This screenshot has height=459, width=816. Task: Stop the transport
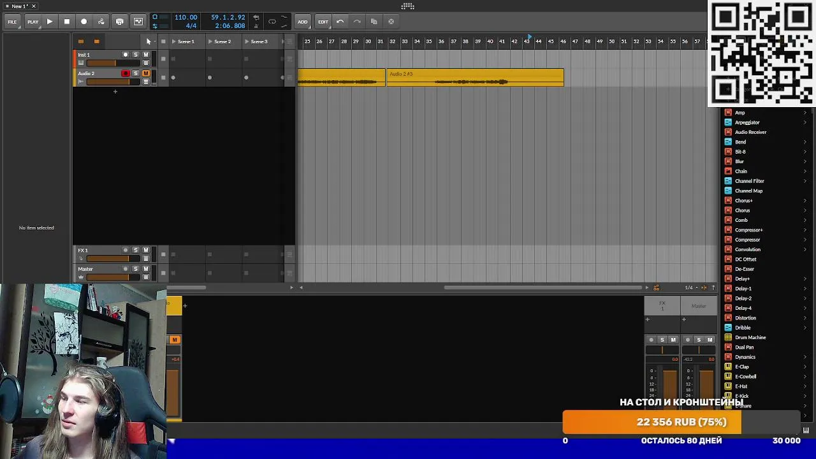(x=66, y=22)
